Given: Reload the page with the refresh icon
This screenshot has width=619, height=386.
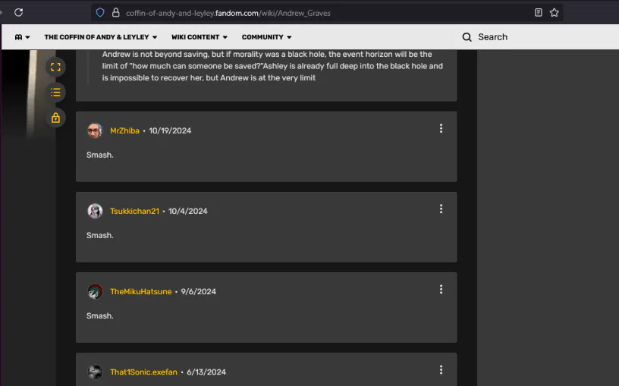Looking at the screenshot, I should (x=18, y=13).
